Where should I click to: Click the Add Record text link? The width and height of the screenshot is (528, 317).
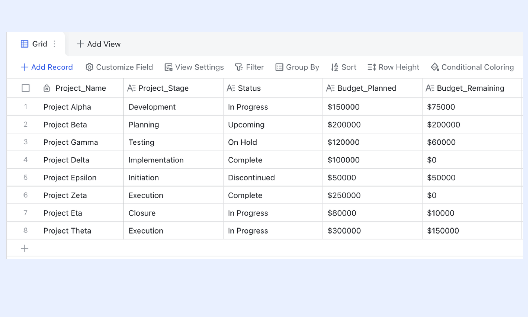(52, 67)
